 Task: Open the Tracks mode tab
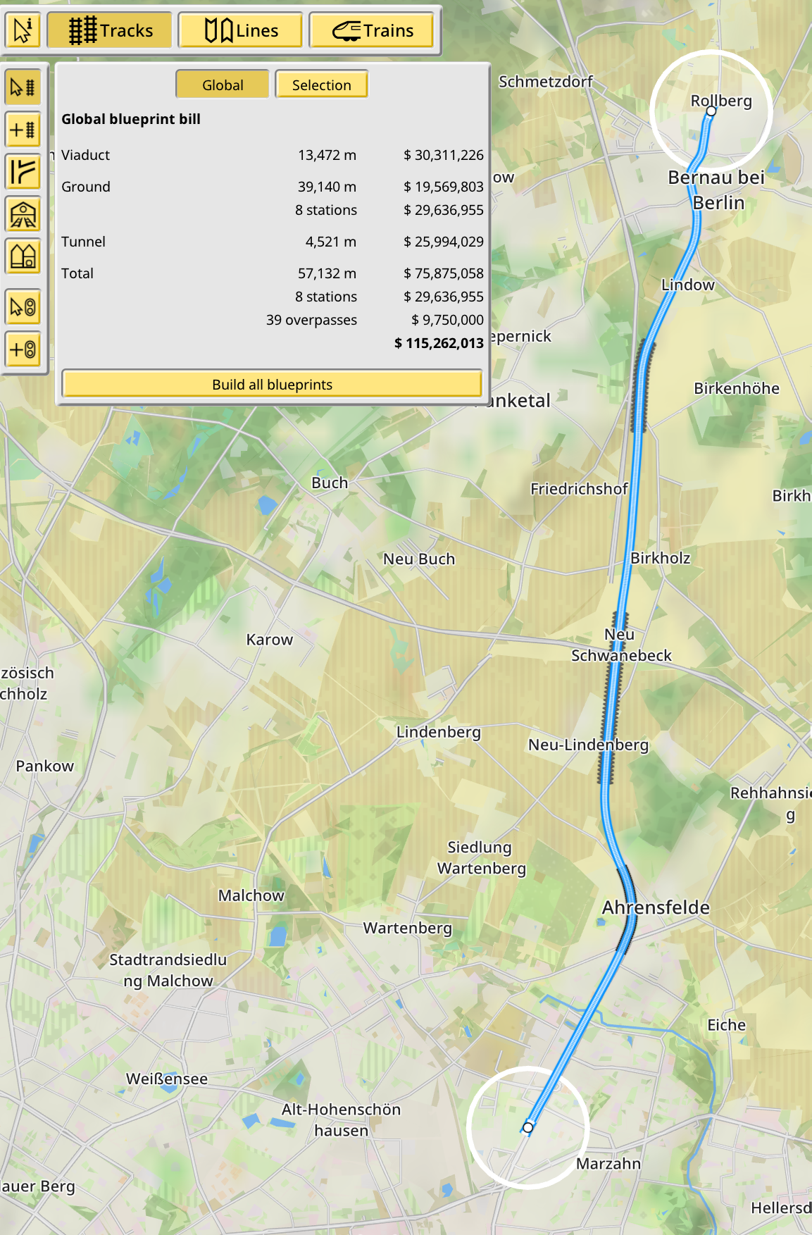point(110,30)
